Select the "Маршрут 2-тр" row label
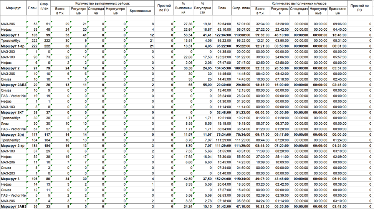 coord(13,146)
